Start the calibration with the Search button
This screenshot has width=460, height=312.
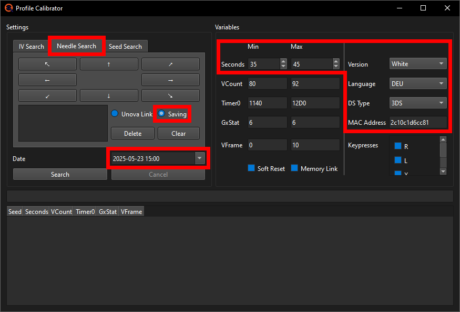click(59, 174)
